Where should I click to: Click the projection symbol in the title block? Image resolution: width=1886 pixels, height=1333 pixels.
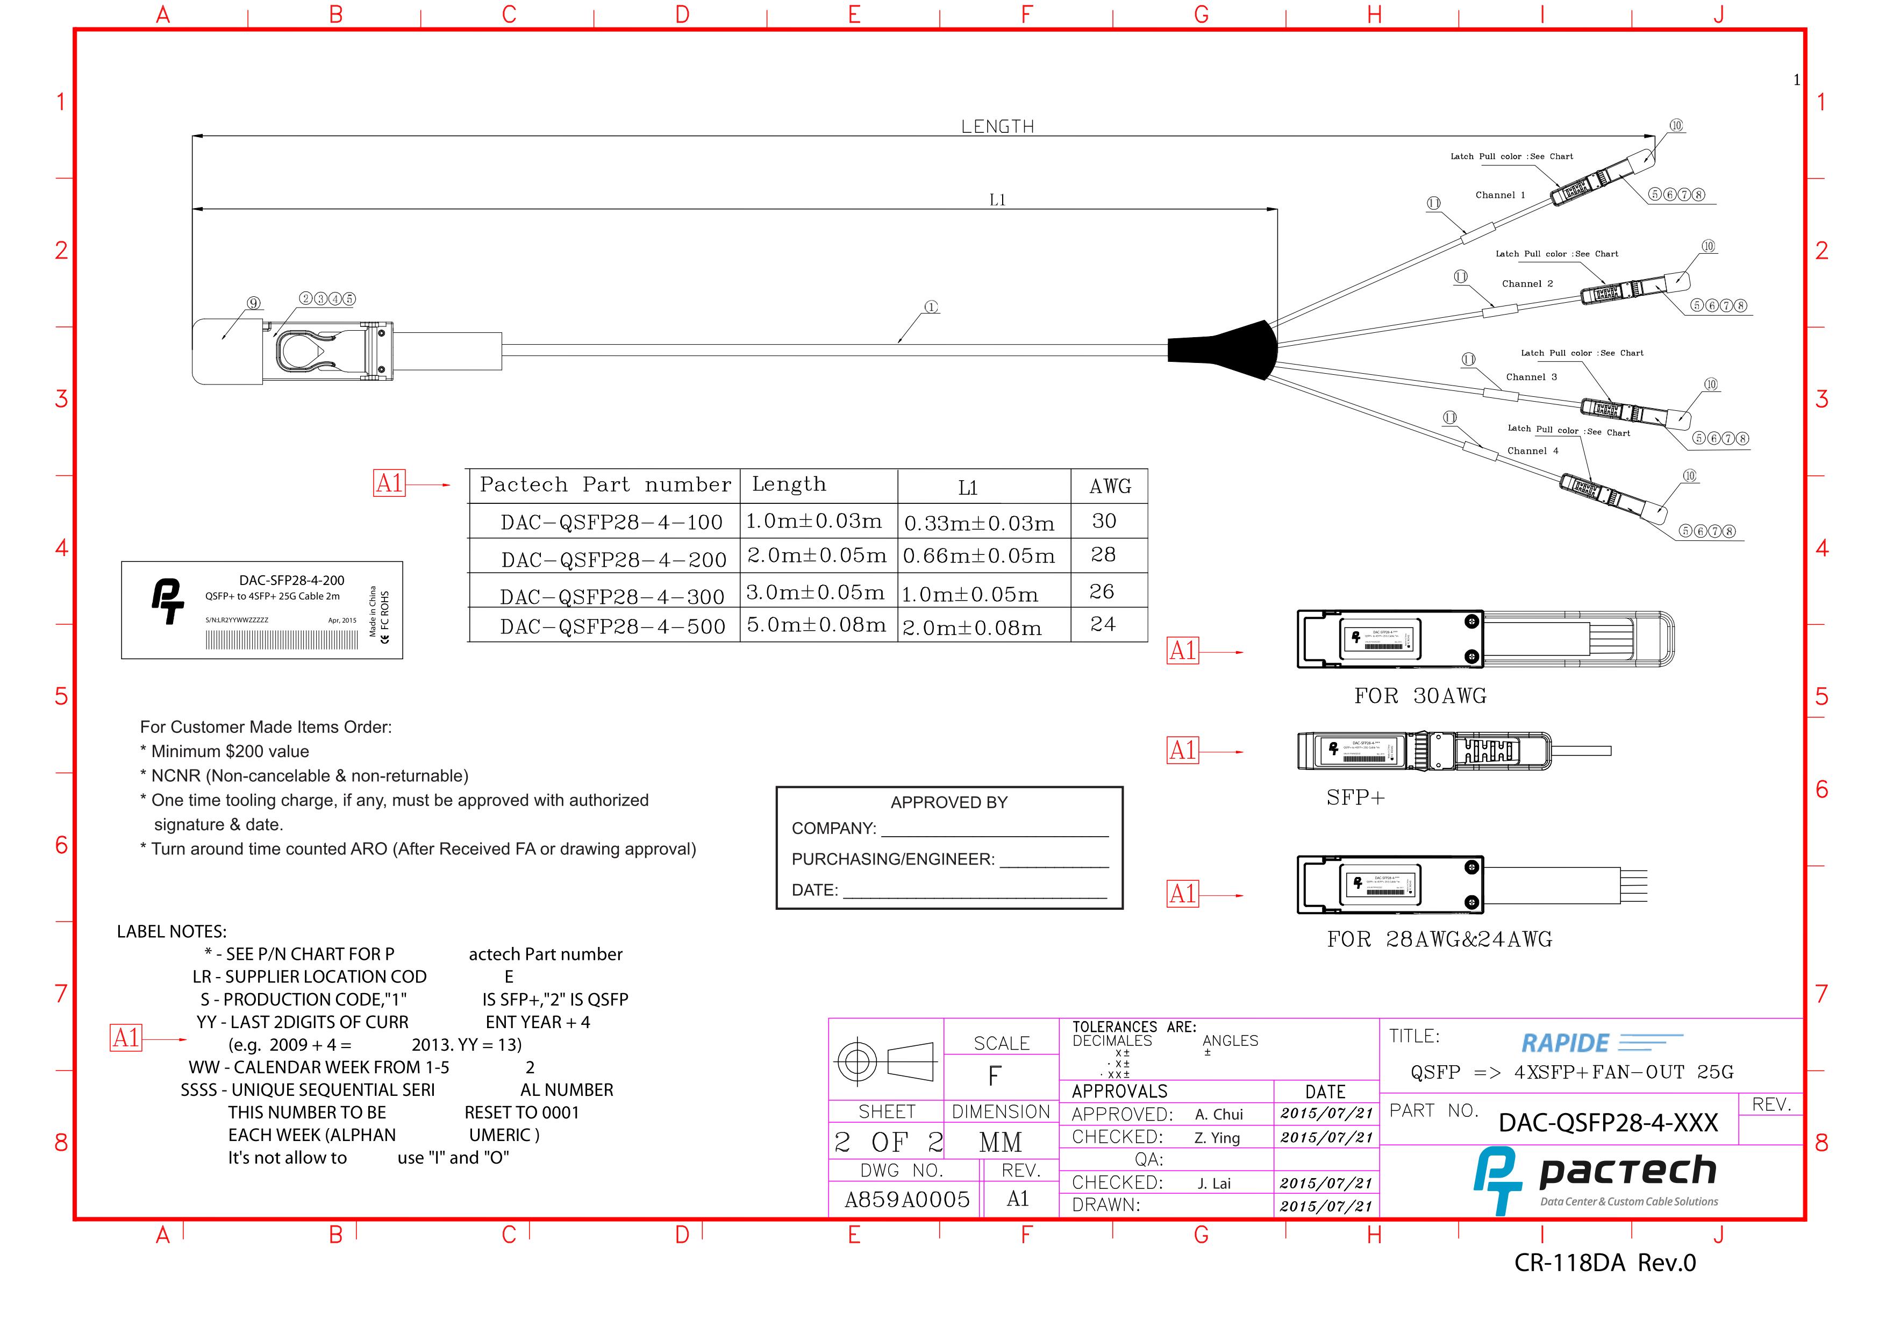click(885, 1061)
